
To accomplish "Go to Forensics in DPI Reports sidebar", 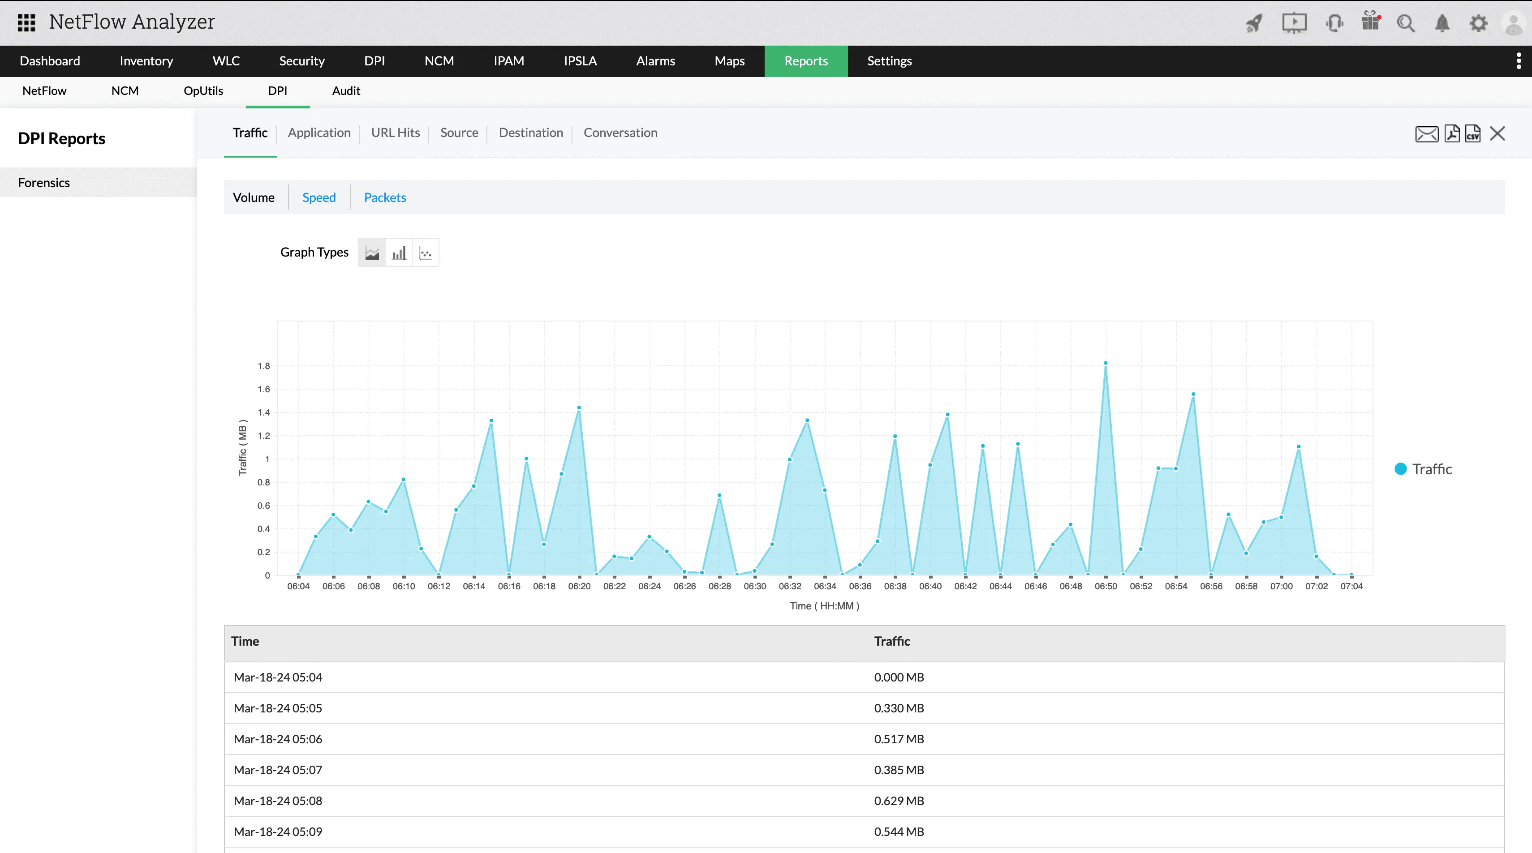I will (43, 182).
